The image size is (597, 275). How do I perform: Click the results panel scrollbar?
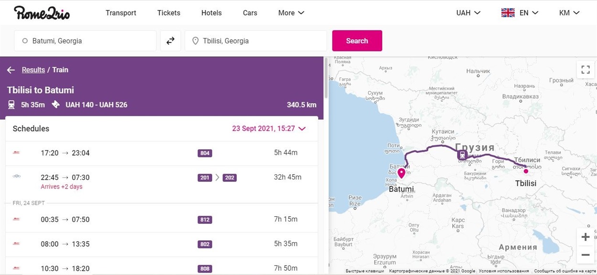click(x=326, y=78)
